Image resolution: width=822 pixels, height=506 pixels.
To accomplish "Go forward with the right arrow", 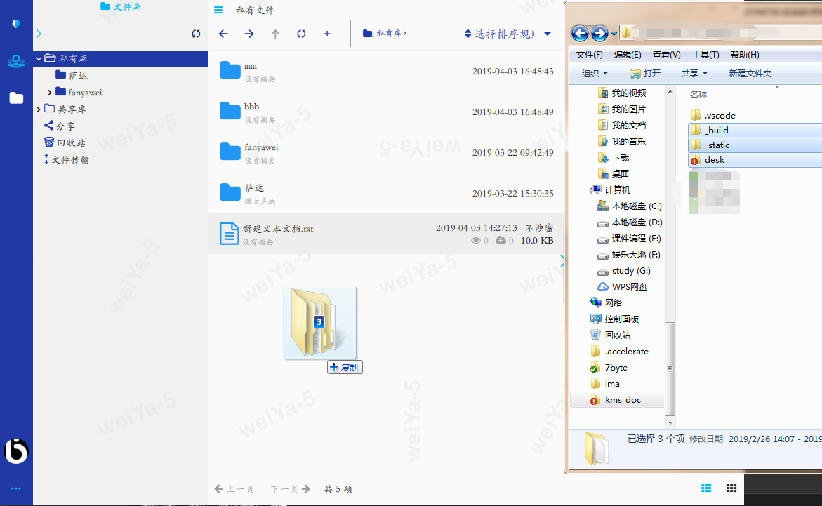I will (249, 34).
